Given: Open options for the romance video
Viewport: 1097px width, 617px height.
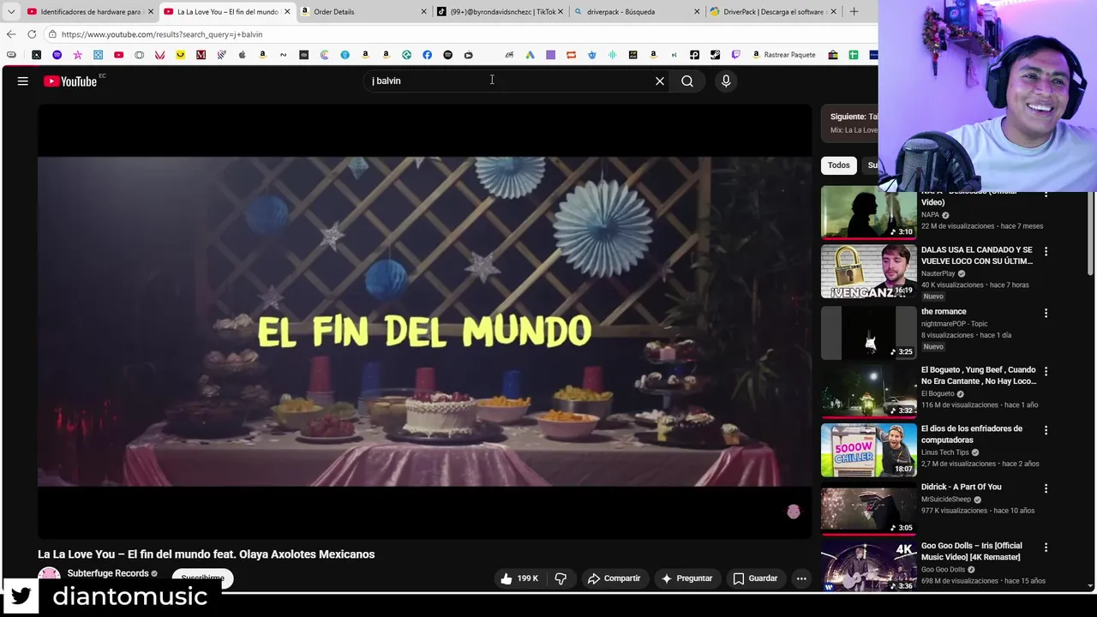Looking at the screenshot, I should click(1046, 314).
